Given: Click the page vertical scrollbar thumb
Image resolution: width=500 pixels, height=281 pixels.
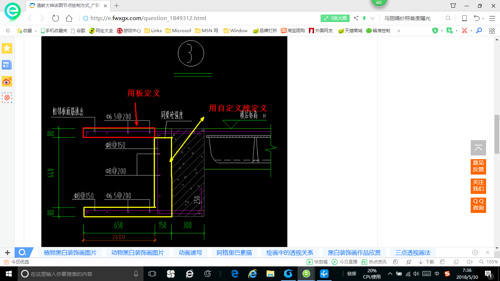Looking at the screenshot, I should click(497, 134).
